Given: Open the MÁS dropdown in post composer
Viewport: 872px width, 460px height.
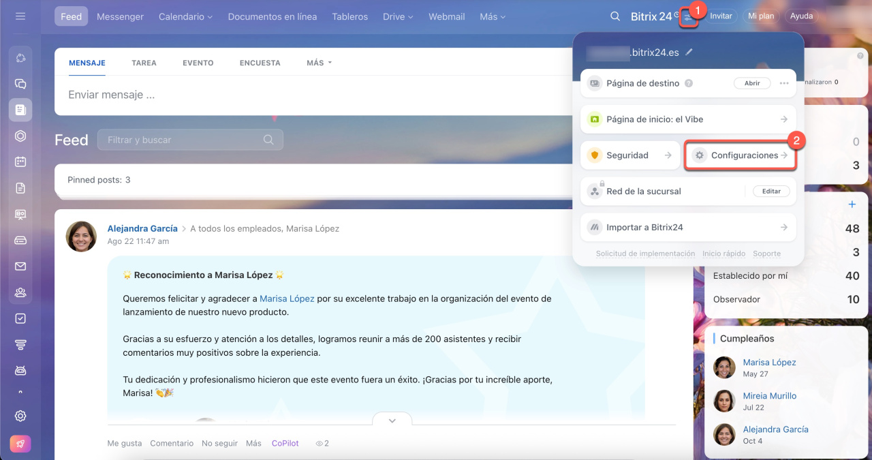Looking at the screenshot, I should click(319, 63).
